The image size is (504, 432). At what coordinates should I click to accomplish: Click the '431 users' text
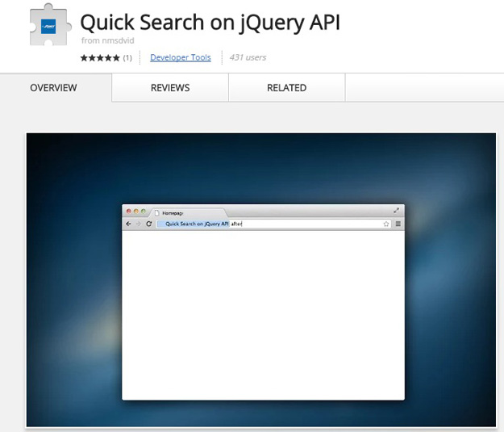click(248, 57)
